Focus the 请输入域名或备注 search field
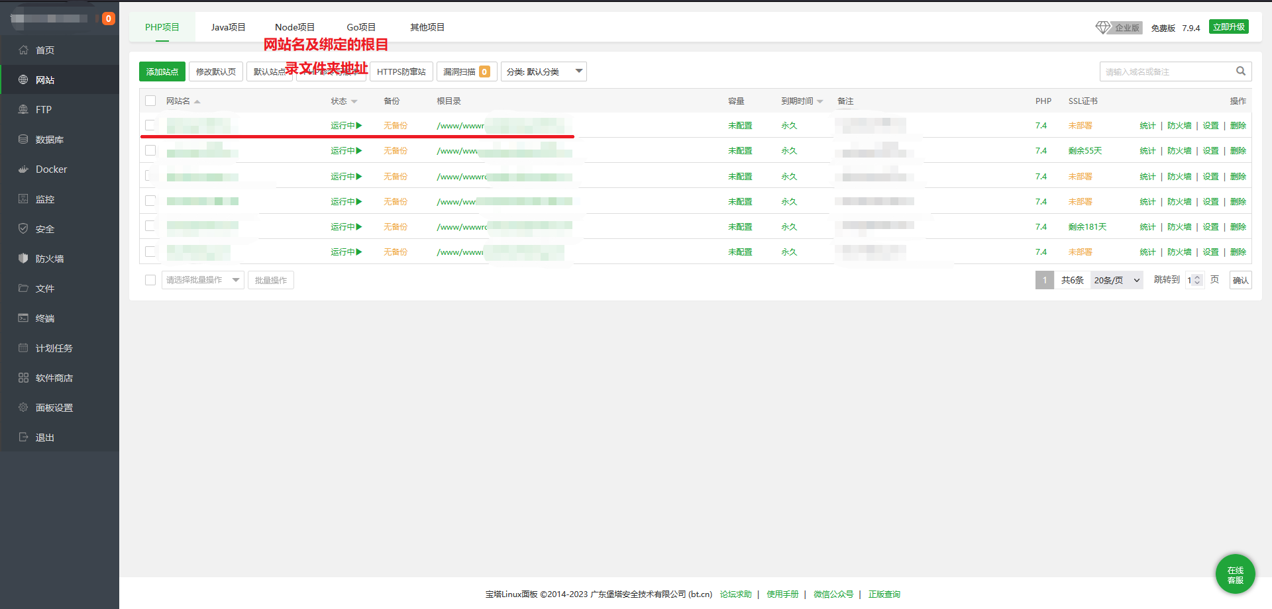The height and width of the screenshot is (609, 1272). (1165, 71)
